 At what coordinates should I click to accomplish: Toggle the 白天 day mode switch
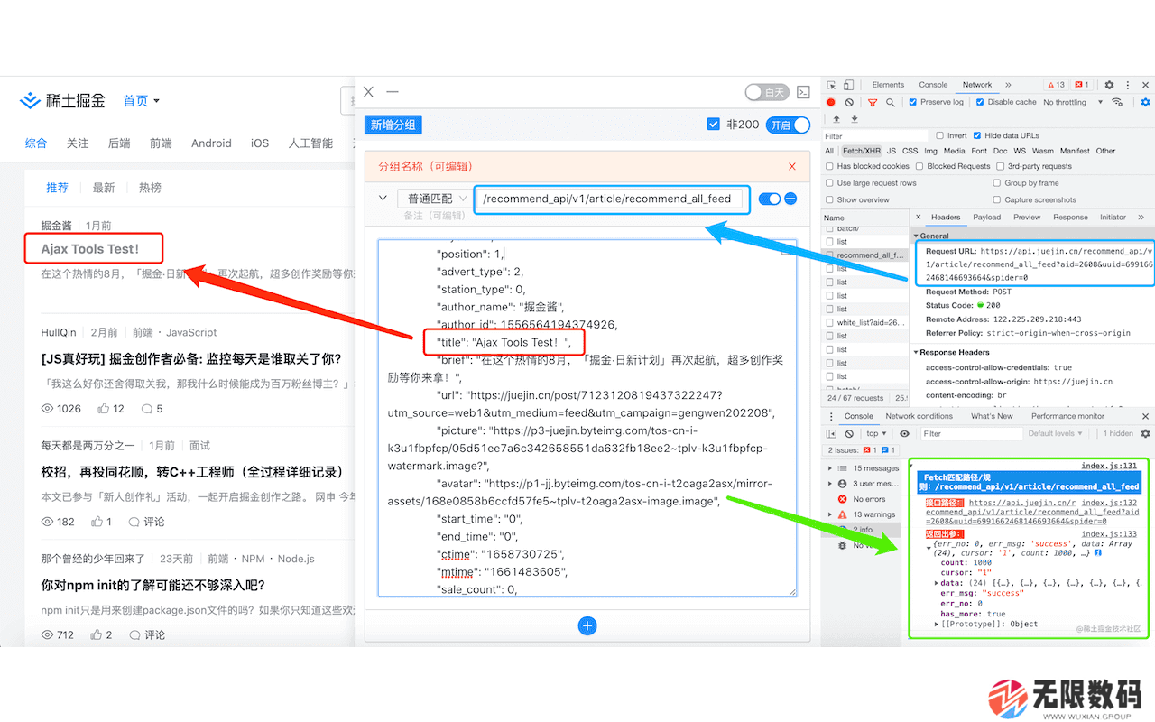click(x=767, y=92)
